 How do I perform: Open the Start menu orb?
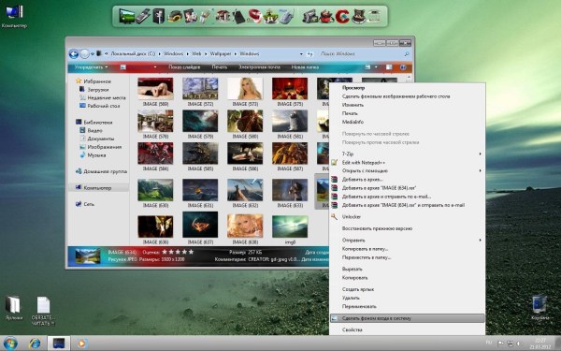tap(10, 344)
